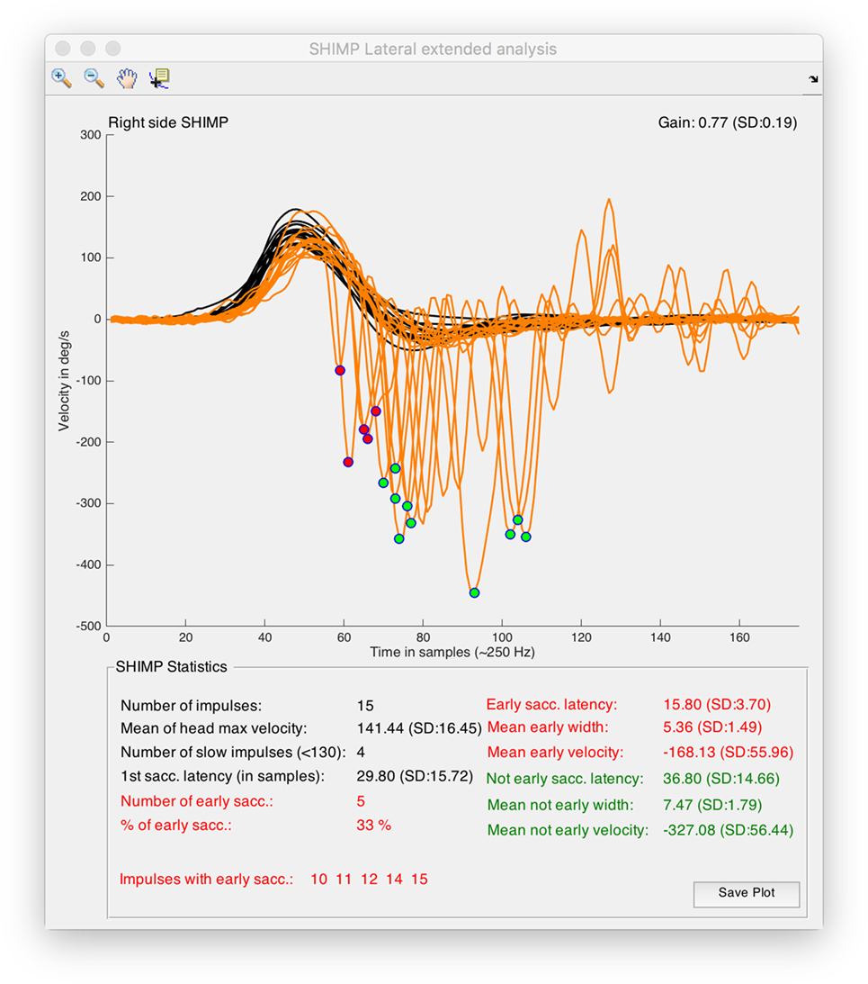Screen dimensions: 868x984
Task: Click impulse number '12' in early sacc. list
Action: [370, 880]
